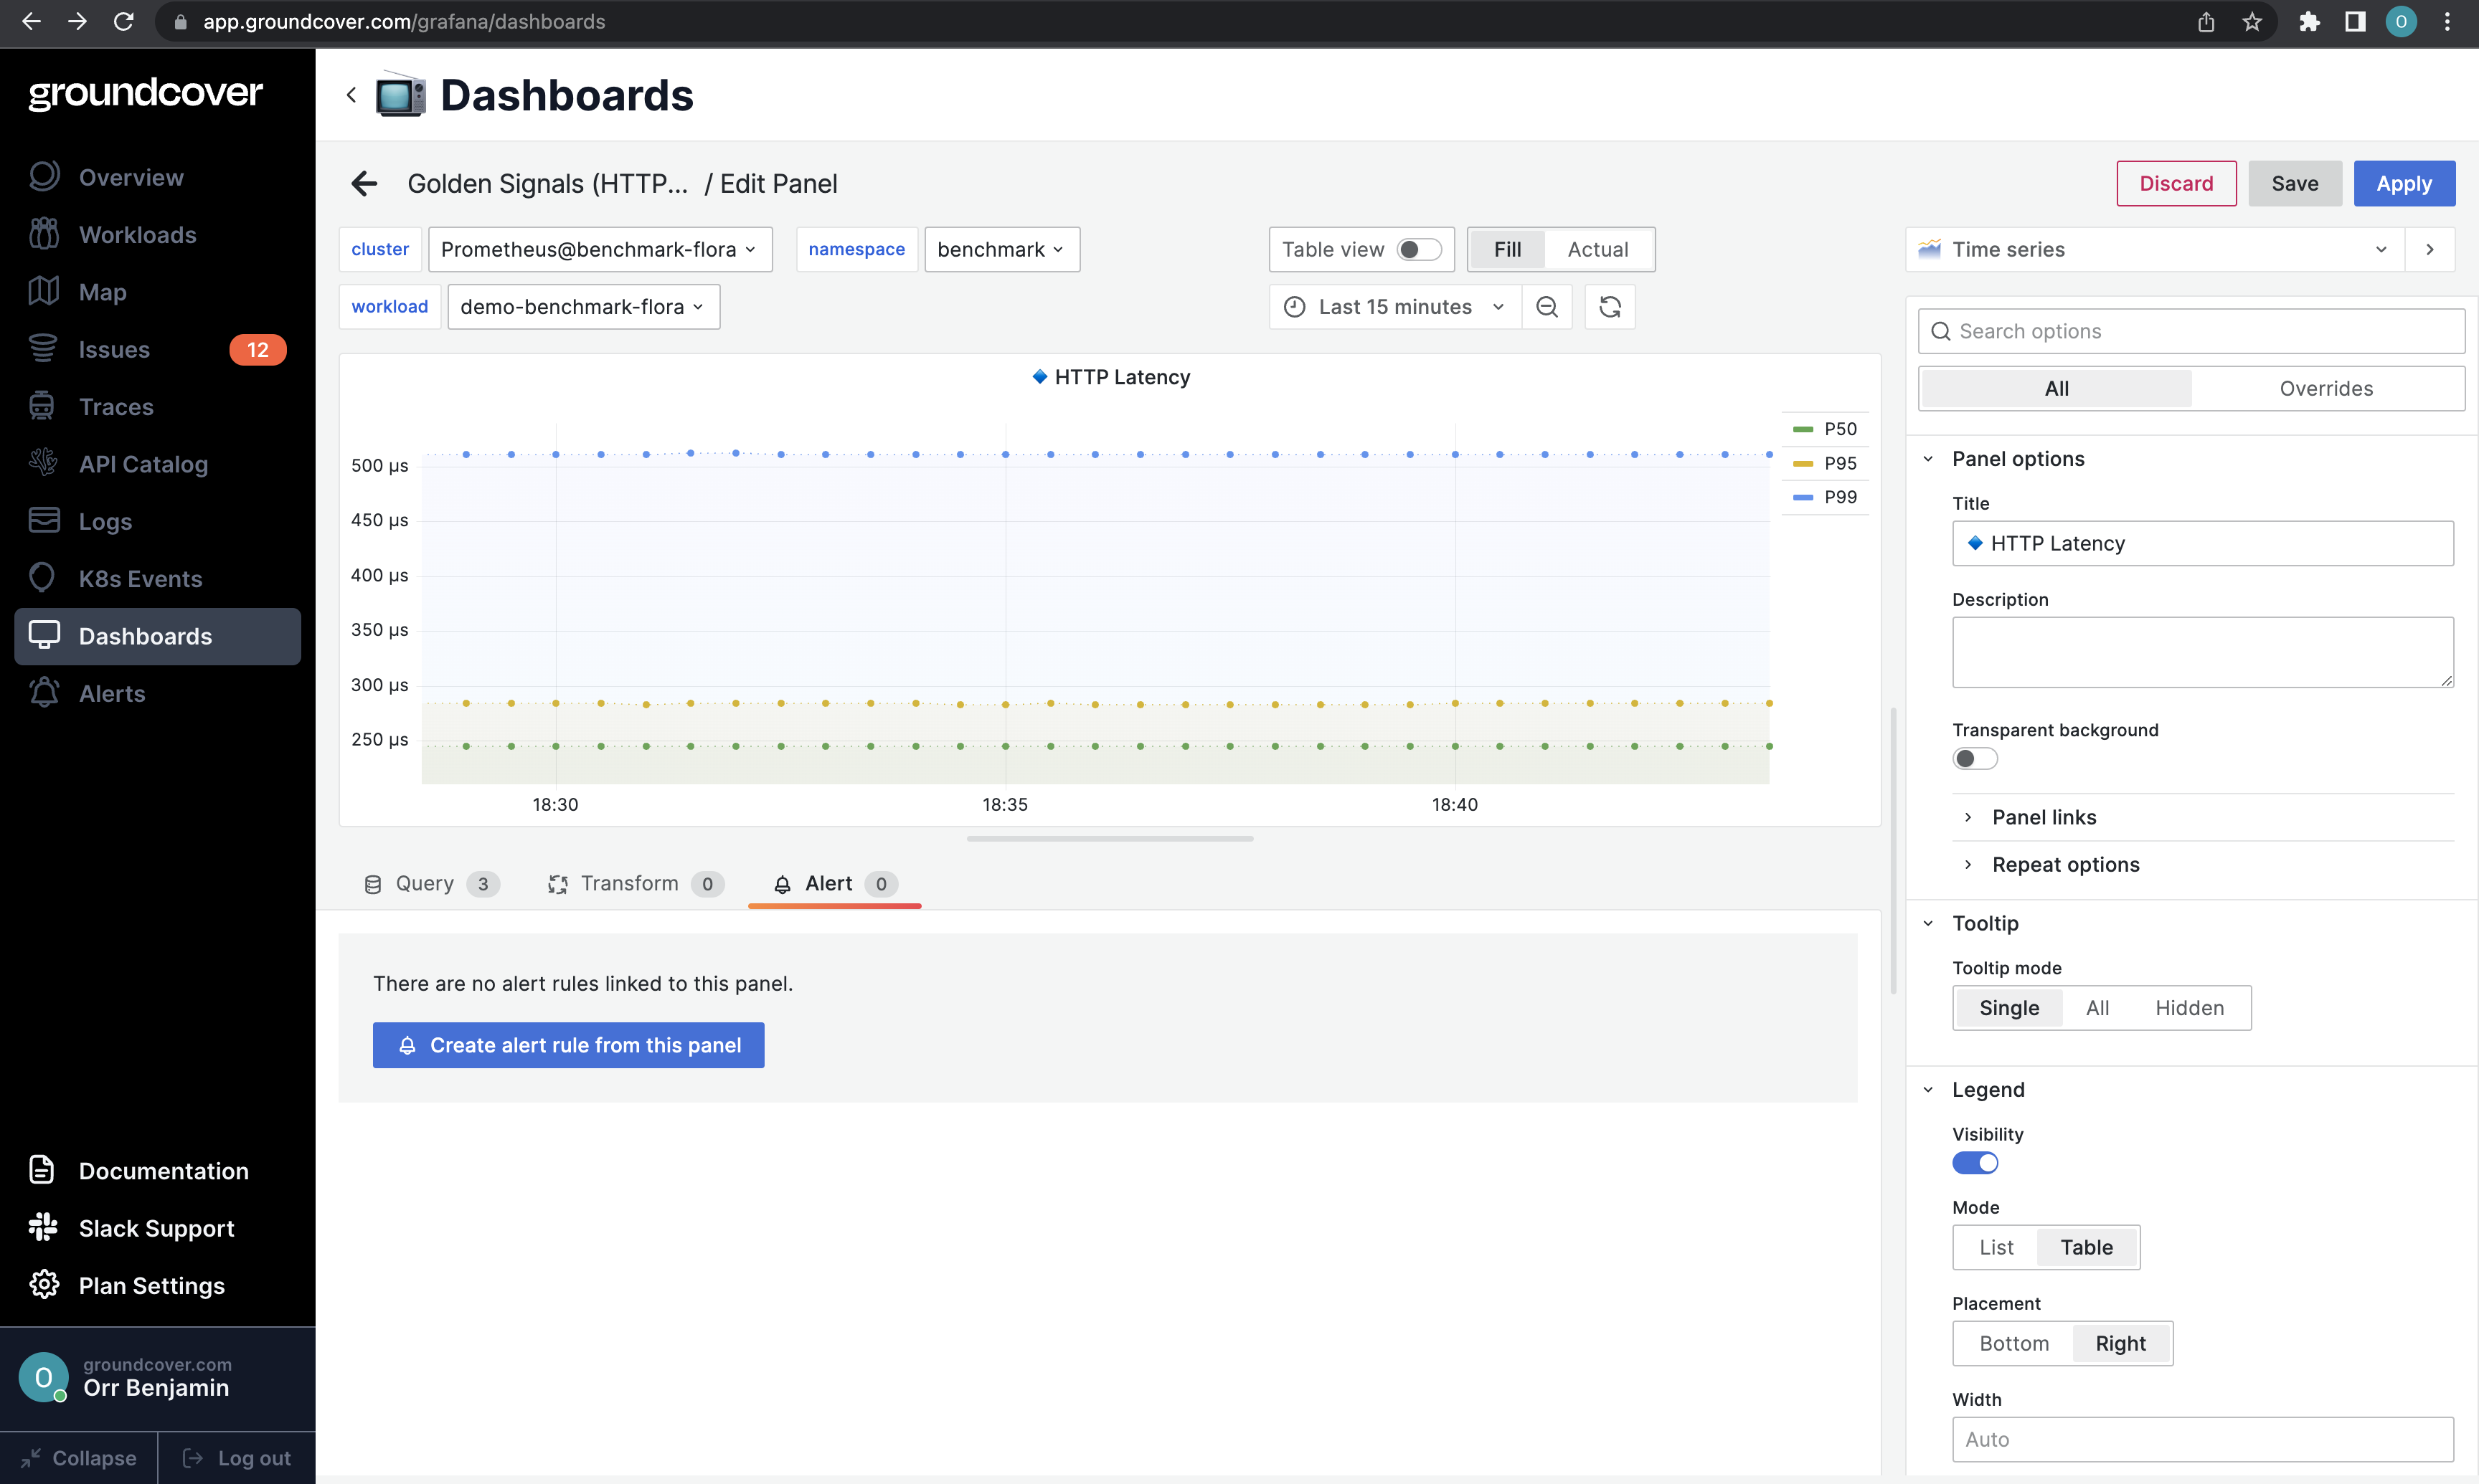Open the Time series visualization dropdown
The width and height of the screenshot is (2479, 1484).
pyautogui.click(x=2155, y=250)
